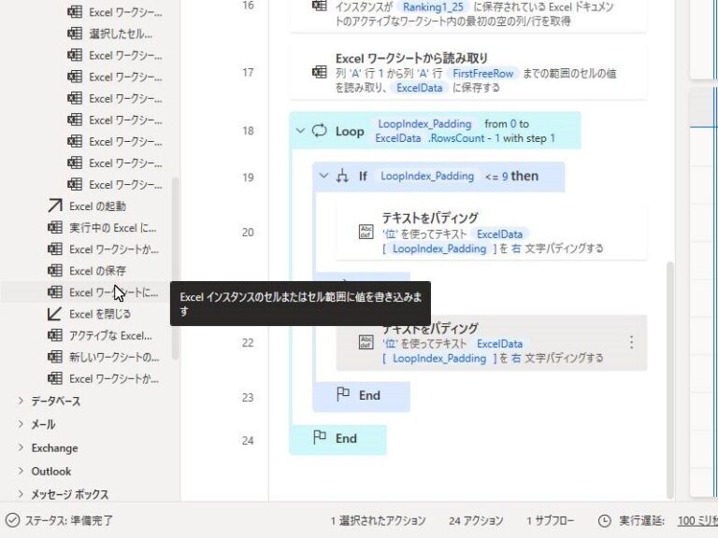Click the workflow vertical scrollbar
Viewport: 718px width, 538px height.
point(670,380)
